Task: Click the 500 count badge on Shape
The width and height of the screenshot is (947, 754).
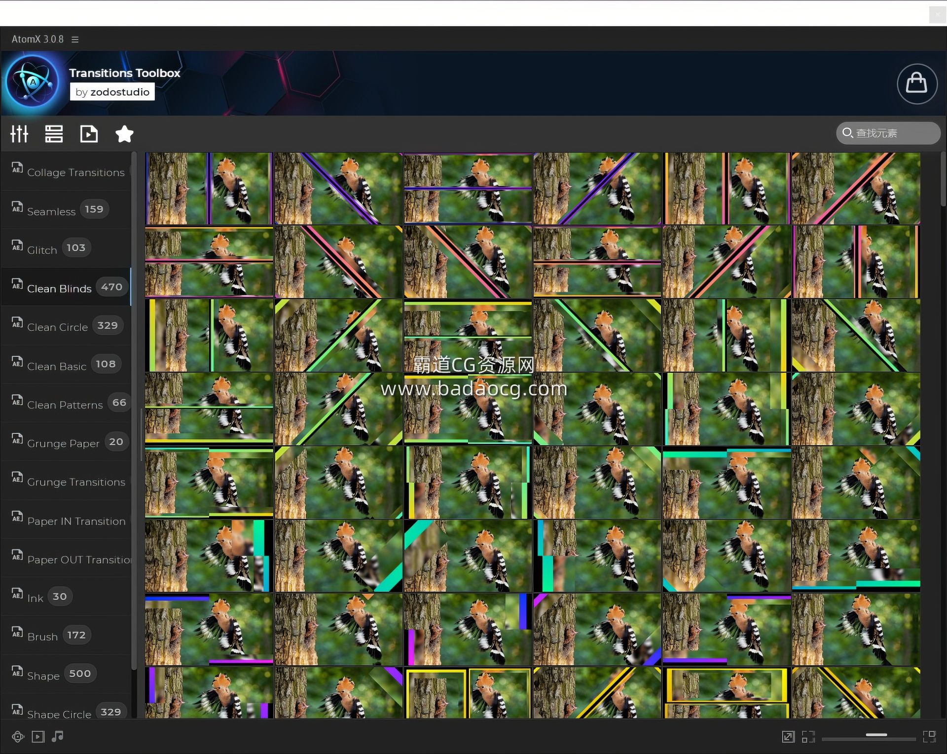Action: (x=80, y=674)
